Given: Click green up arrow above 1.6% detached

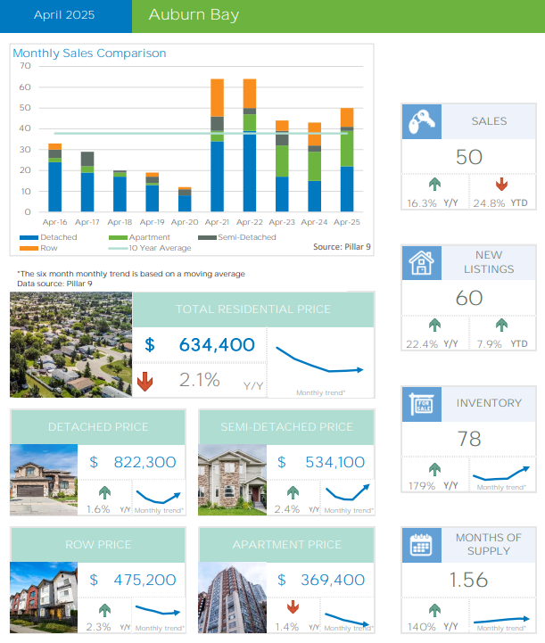Looking at the screenshot, I should (104, 492).
